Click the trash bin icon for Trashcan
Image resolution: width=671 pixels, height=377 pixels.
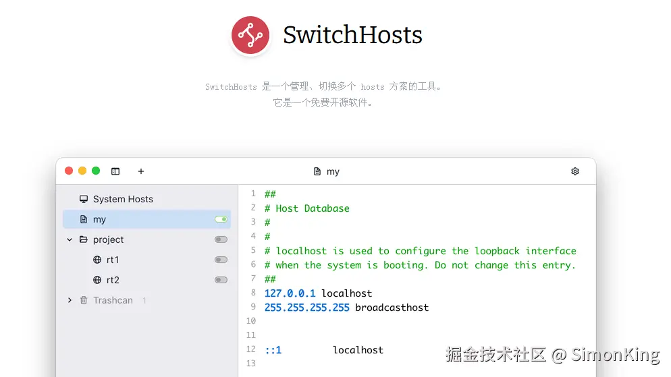[x=84, y=300]
